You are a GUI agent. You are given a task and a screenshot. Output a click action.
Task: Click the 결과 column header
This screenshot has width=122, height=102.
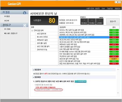(x=114, y=27)
